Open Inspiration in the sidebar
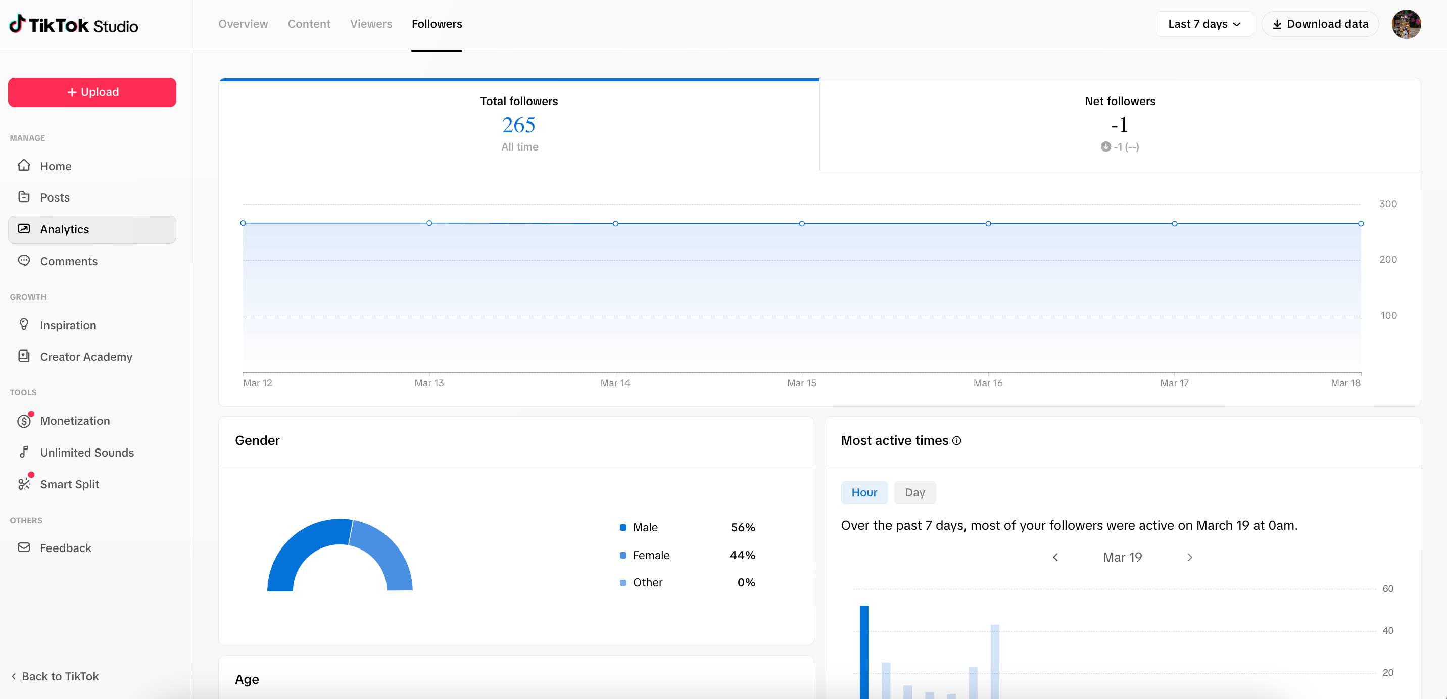 (92, 325)
